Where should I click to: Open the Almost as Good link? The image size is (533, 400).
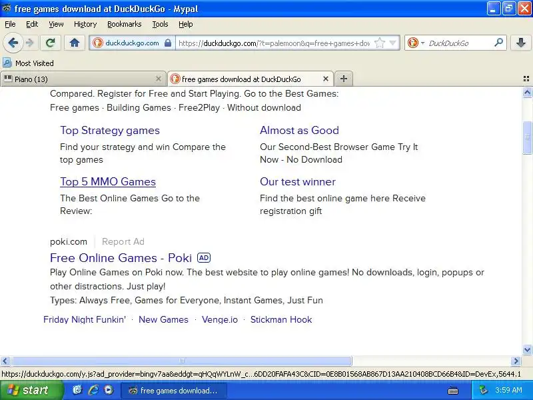pos(299,130)
